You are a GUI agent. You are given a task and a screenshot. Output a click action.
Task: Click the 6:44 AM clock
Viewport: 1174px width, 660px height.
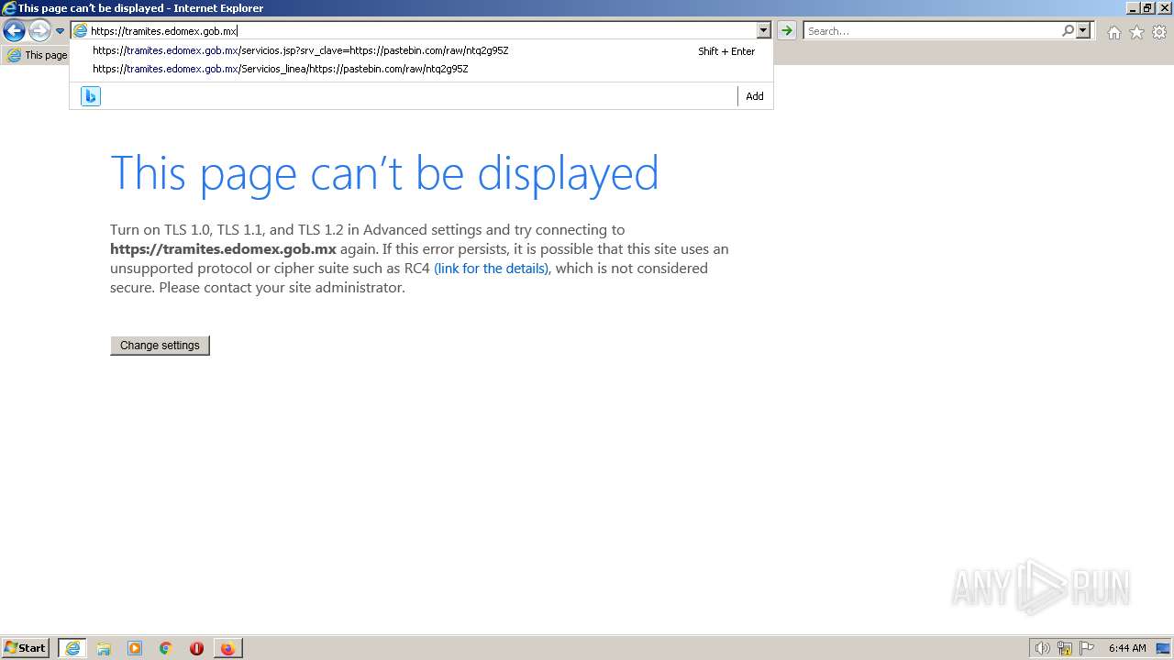tap(1127, 648)
